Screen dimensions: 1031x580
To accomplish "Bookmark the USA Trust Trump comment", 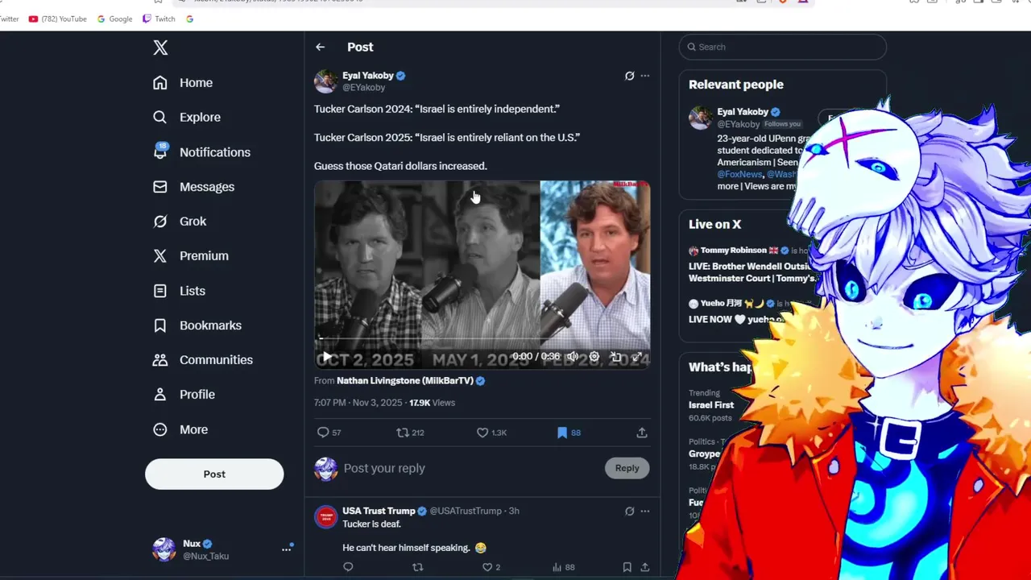I will pos(627,567).
